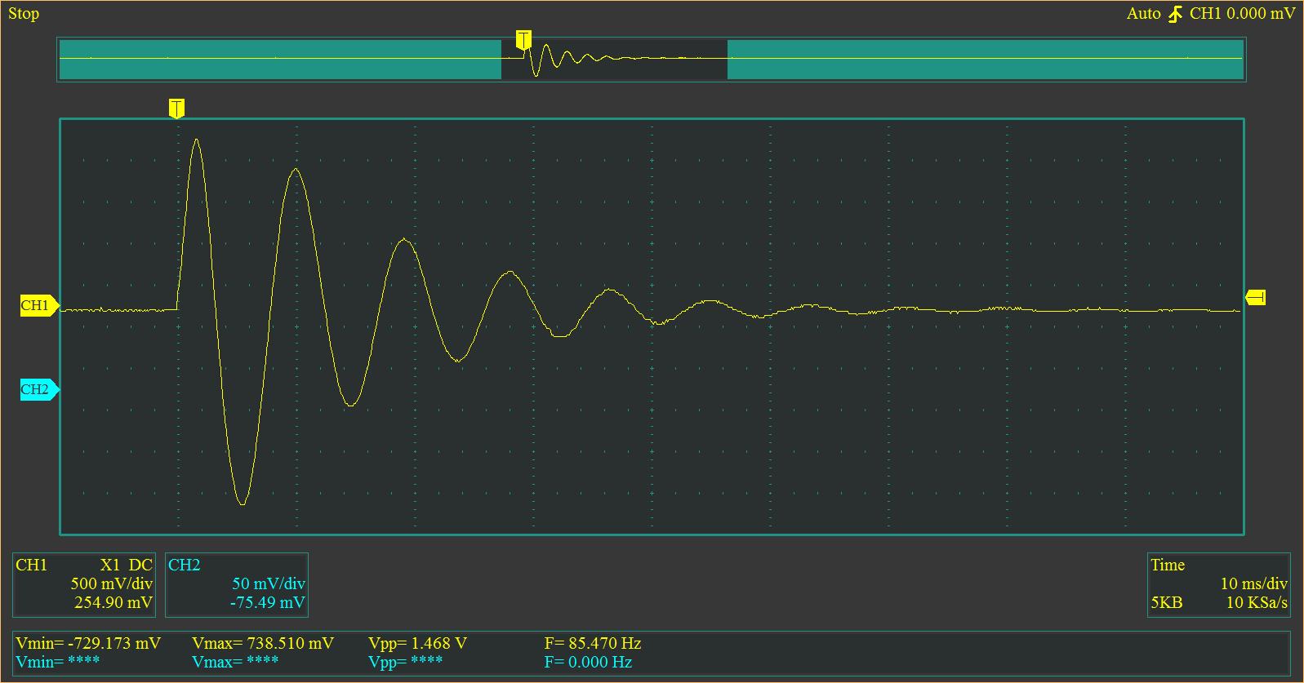
Task: Click the CH1 Vpp 1.468 V measurement
Action: [x=417, y=643]
